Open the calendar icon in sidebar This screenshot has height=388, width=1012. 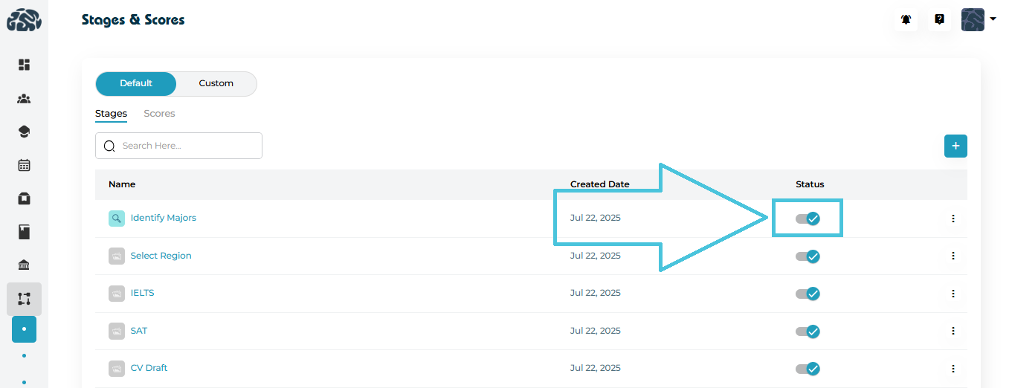pos(24,165)
